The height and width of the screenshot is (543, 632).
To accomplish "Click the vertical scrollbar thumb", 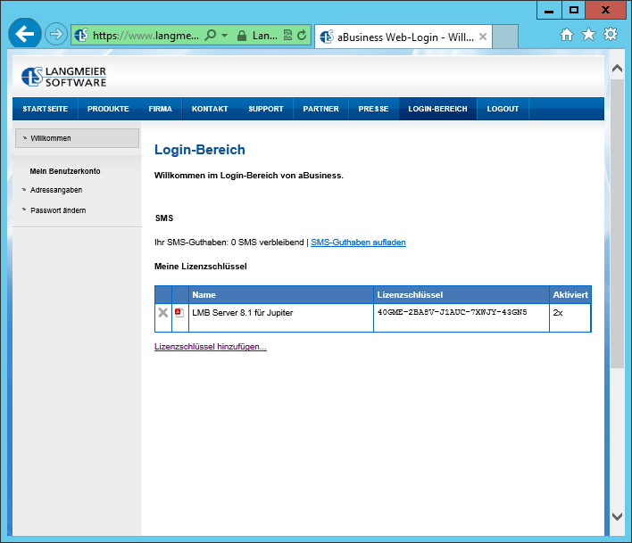I will pos(617,224).
